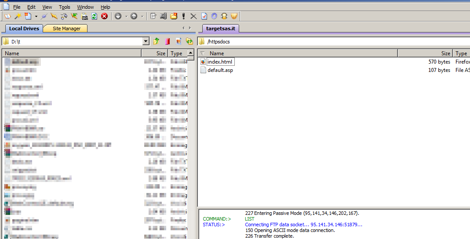Screen dimensions: 470x239
Task: Click the red bookmark icon near local path
Action: tap(168, 41)
